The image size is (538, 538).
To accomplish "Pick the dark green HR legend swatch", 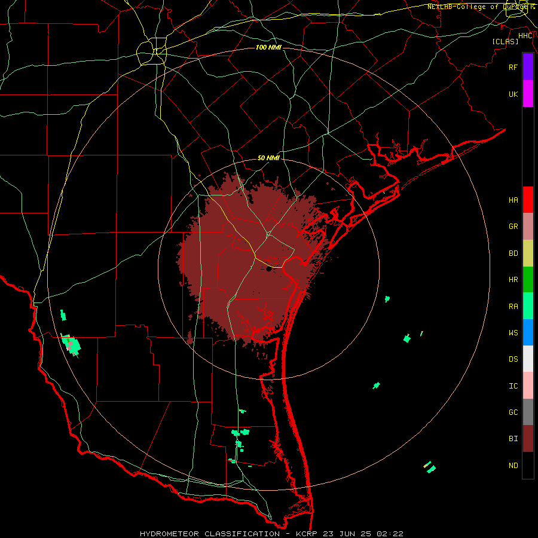I will [x=528, y=280].
